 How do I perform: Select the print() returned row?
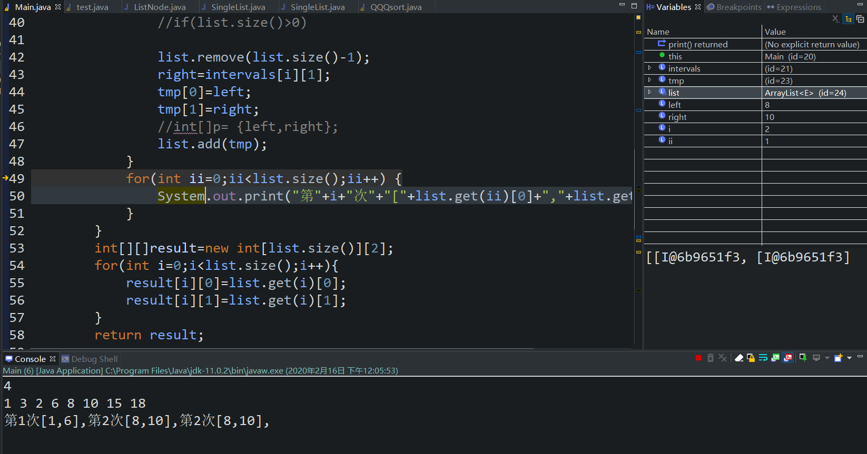[755, 44]
